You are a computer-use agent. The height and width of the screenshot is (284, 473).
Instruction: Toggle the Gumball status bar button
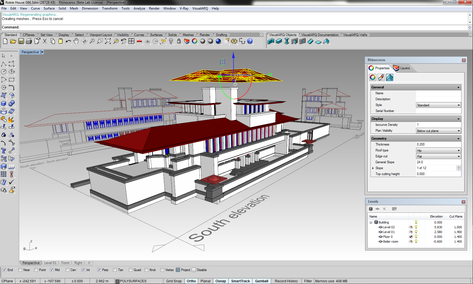(262, 281)
